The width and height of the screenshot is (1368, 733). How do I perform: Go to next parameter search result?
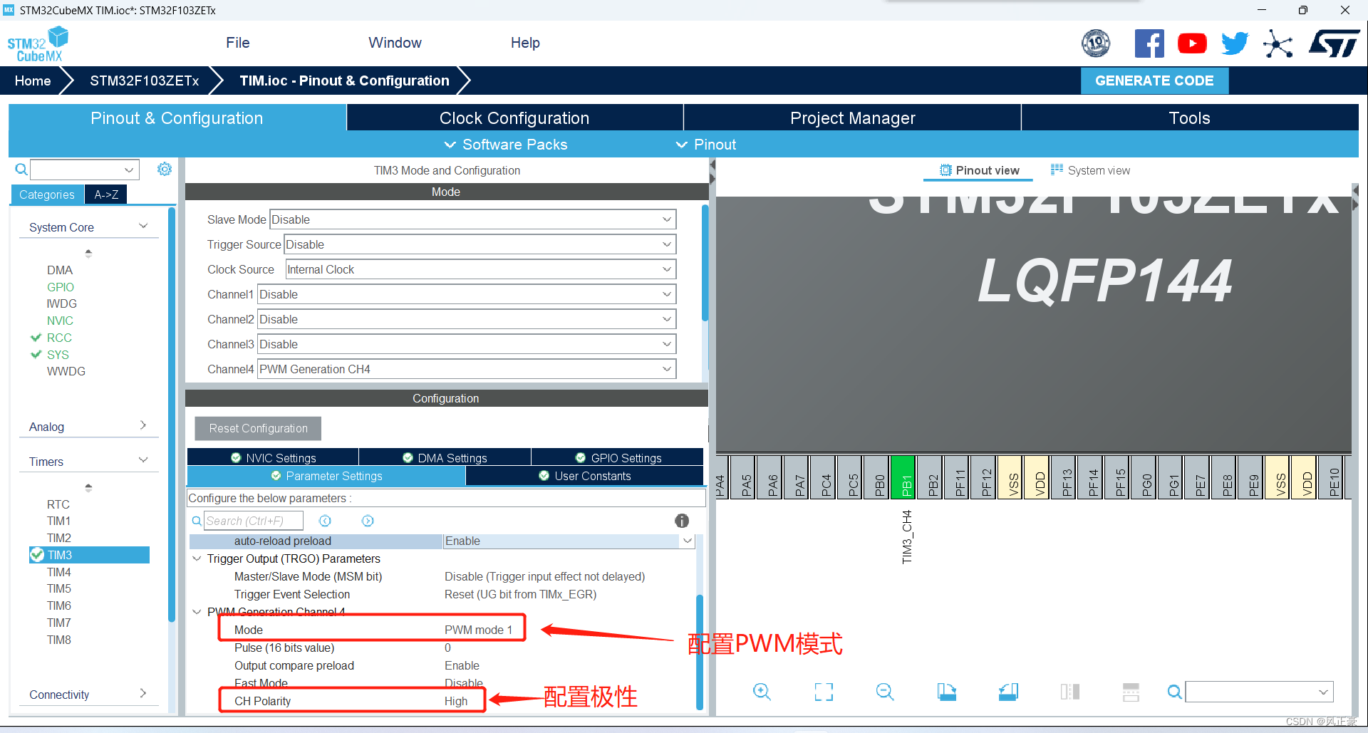(368, 521)
